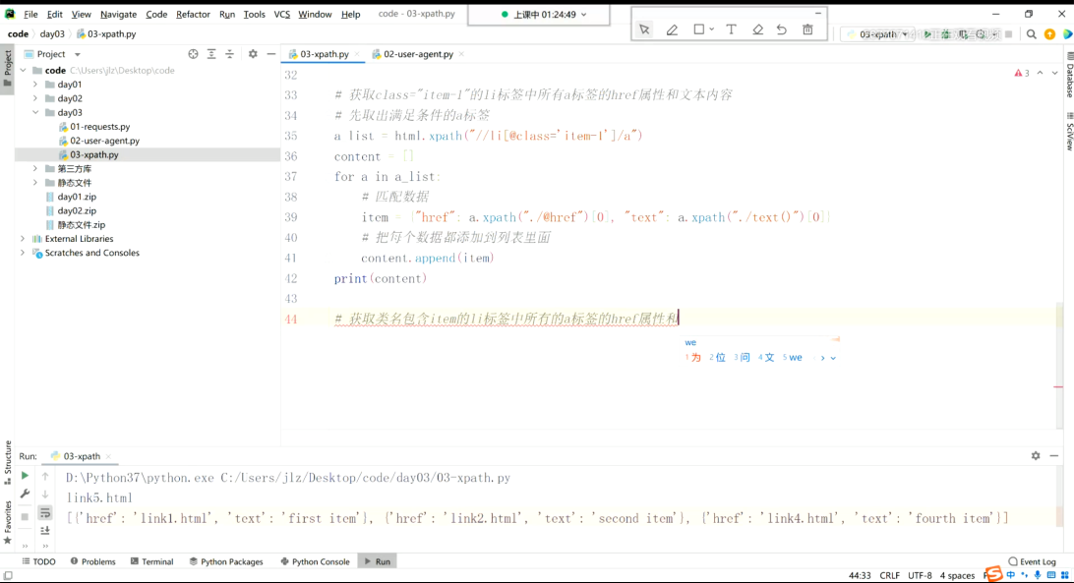Open the Terminal tool window
Viewport: 1074px width, 583px height.
pos(151,561)
